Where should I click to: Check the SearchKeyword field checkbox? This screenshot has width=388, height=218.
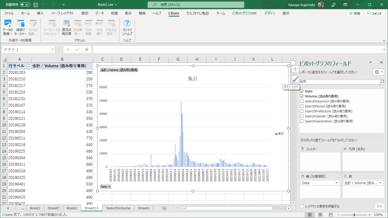(x=302, y=101)
